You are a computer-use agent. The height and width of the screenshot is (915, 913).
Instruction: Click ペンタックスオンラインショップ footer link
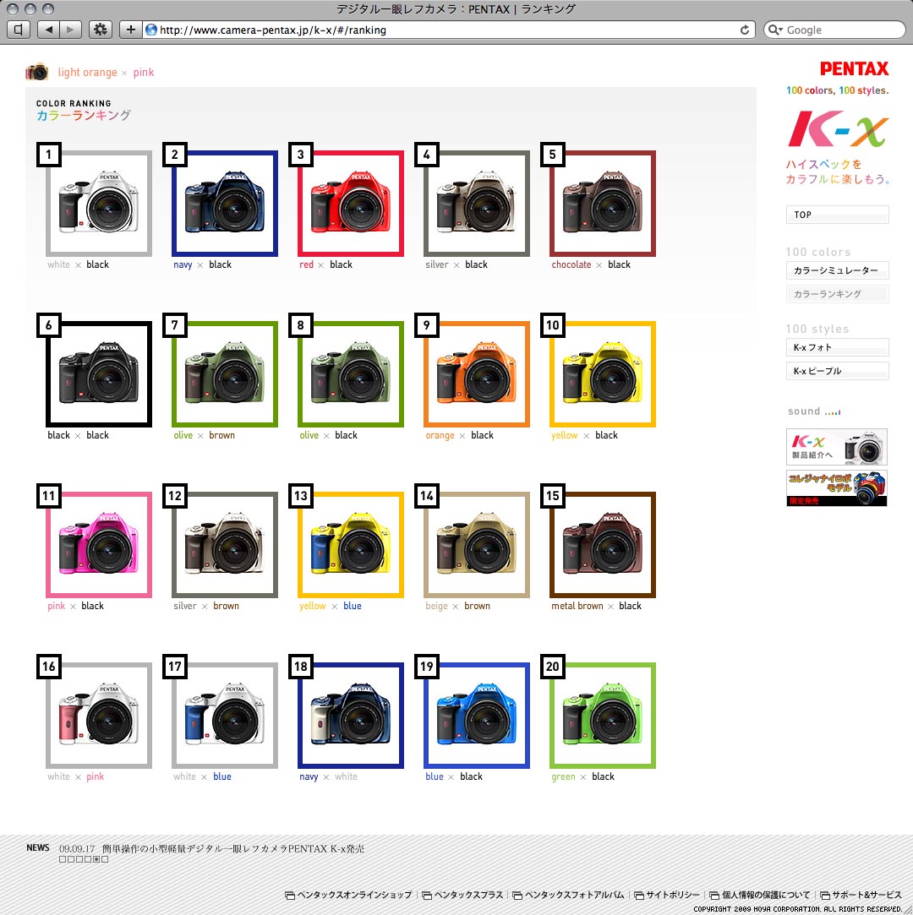348,895
